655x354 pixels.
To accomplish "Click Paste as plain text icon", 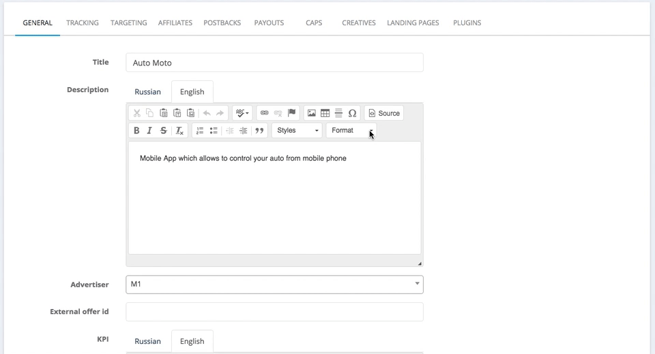I will tap(177, 113).
